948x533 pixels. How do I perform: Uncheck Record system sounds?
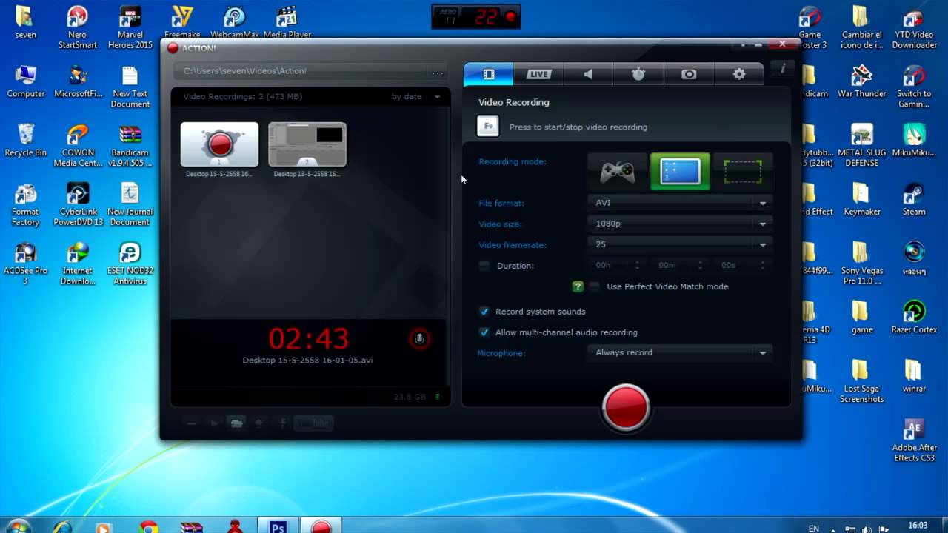[484, 312]
